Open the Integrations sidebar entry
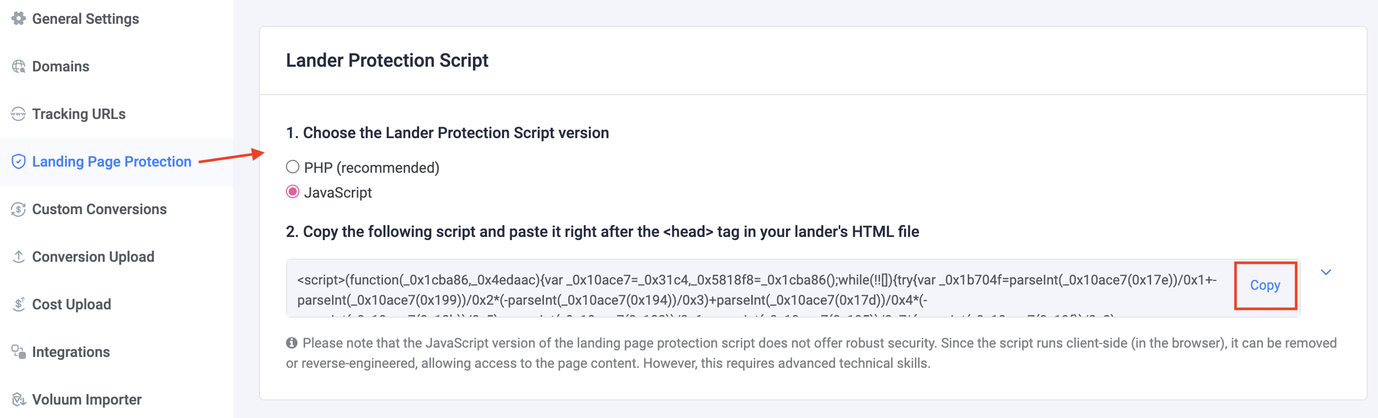 point(70,351)
